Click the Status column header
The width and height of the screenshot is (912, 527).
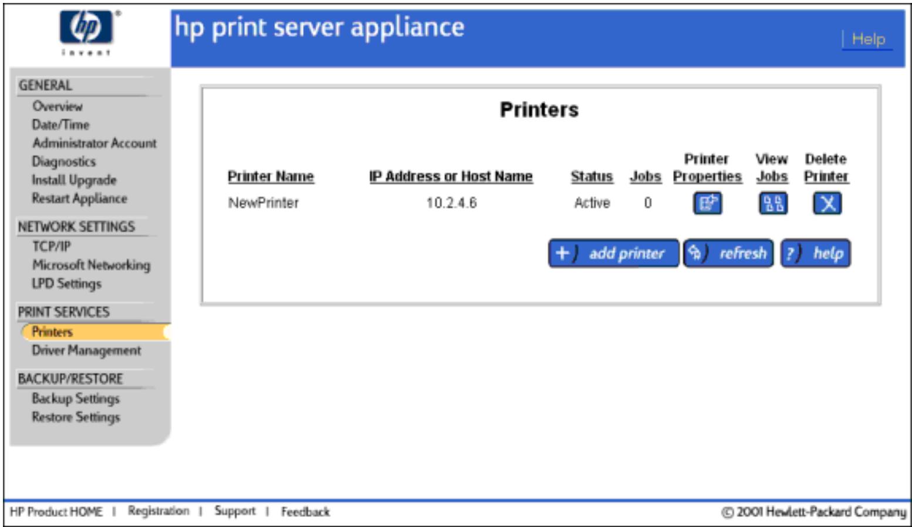pyautogui.click(x=592, y=176)
